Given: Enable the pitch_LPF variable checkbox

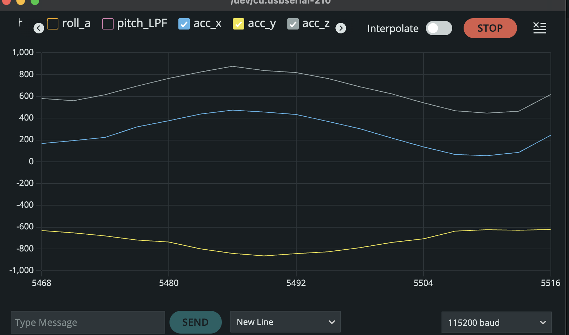Looking at the screenshot, I should click(x=108, y=24).
